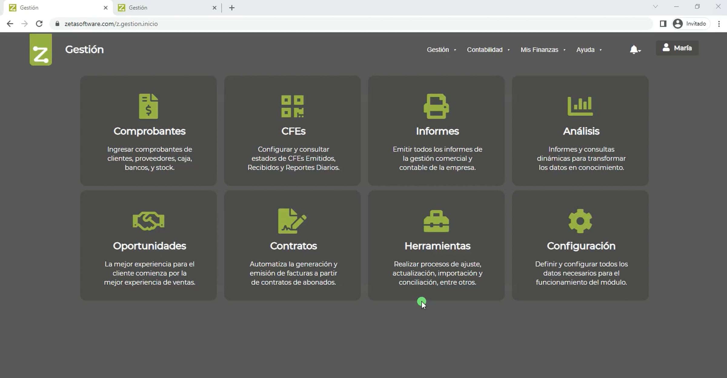Open a new browser tab
727x378 pixels.
pyautogui.click(x=232, y=8)
